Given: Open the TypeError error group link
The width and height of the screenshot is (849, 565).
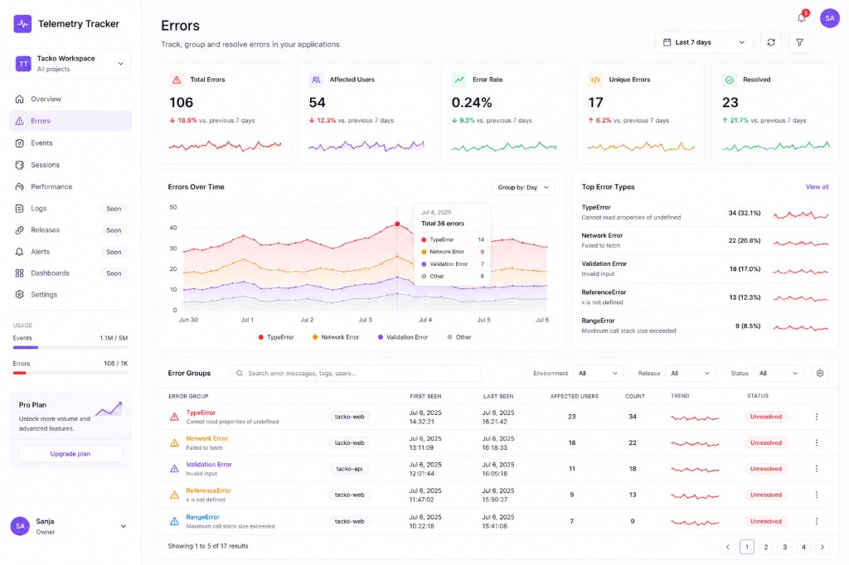Looking at the screenshot, I should [201, 413].
